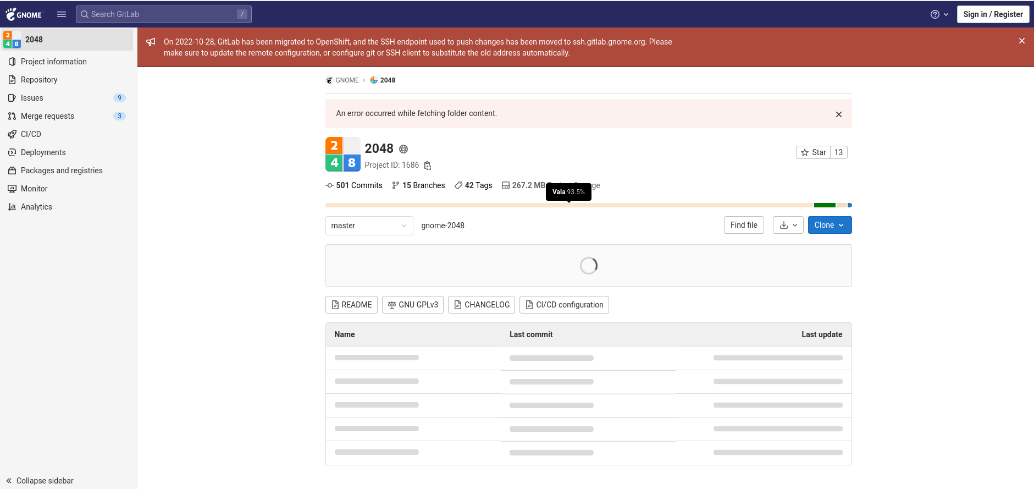The width and height of the screenshot is (1034, 489).
Task: Click the Packages and registries icon
Action: [x=12, y=171]
